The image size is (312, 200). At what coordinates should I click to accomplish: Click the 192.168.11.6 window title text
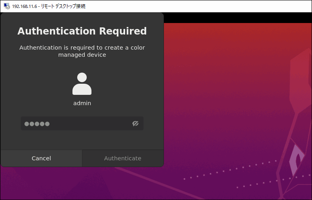49,6
